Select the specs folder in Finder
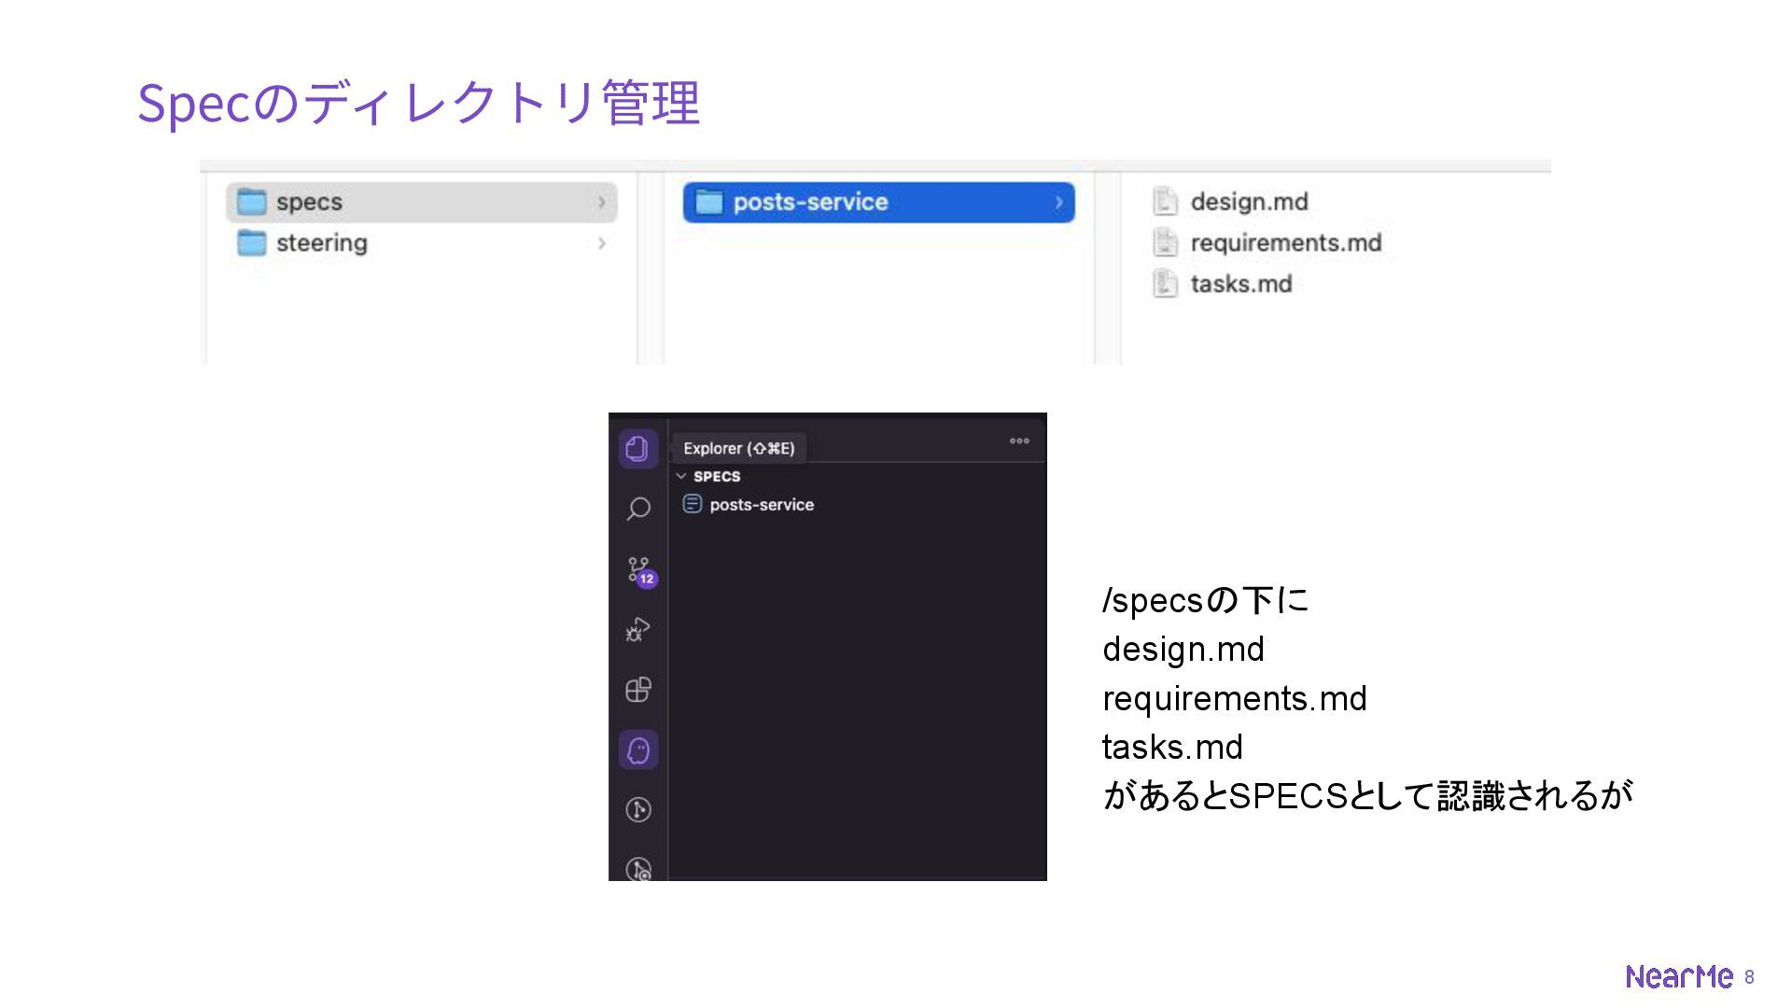 click(309, 203)
